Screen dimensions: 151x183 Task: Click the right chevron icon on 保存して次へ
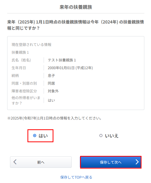[137, 162]
